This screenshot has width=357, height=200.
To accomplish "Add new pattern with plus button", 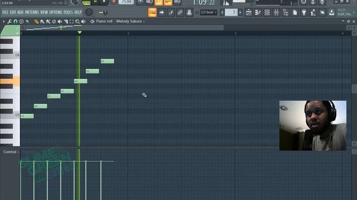I will pyautogui.click(x=240, y=12).
